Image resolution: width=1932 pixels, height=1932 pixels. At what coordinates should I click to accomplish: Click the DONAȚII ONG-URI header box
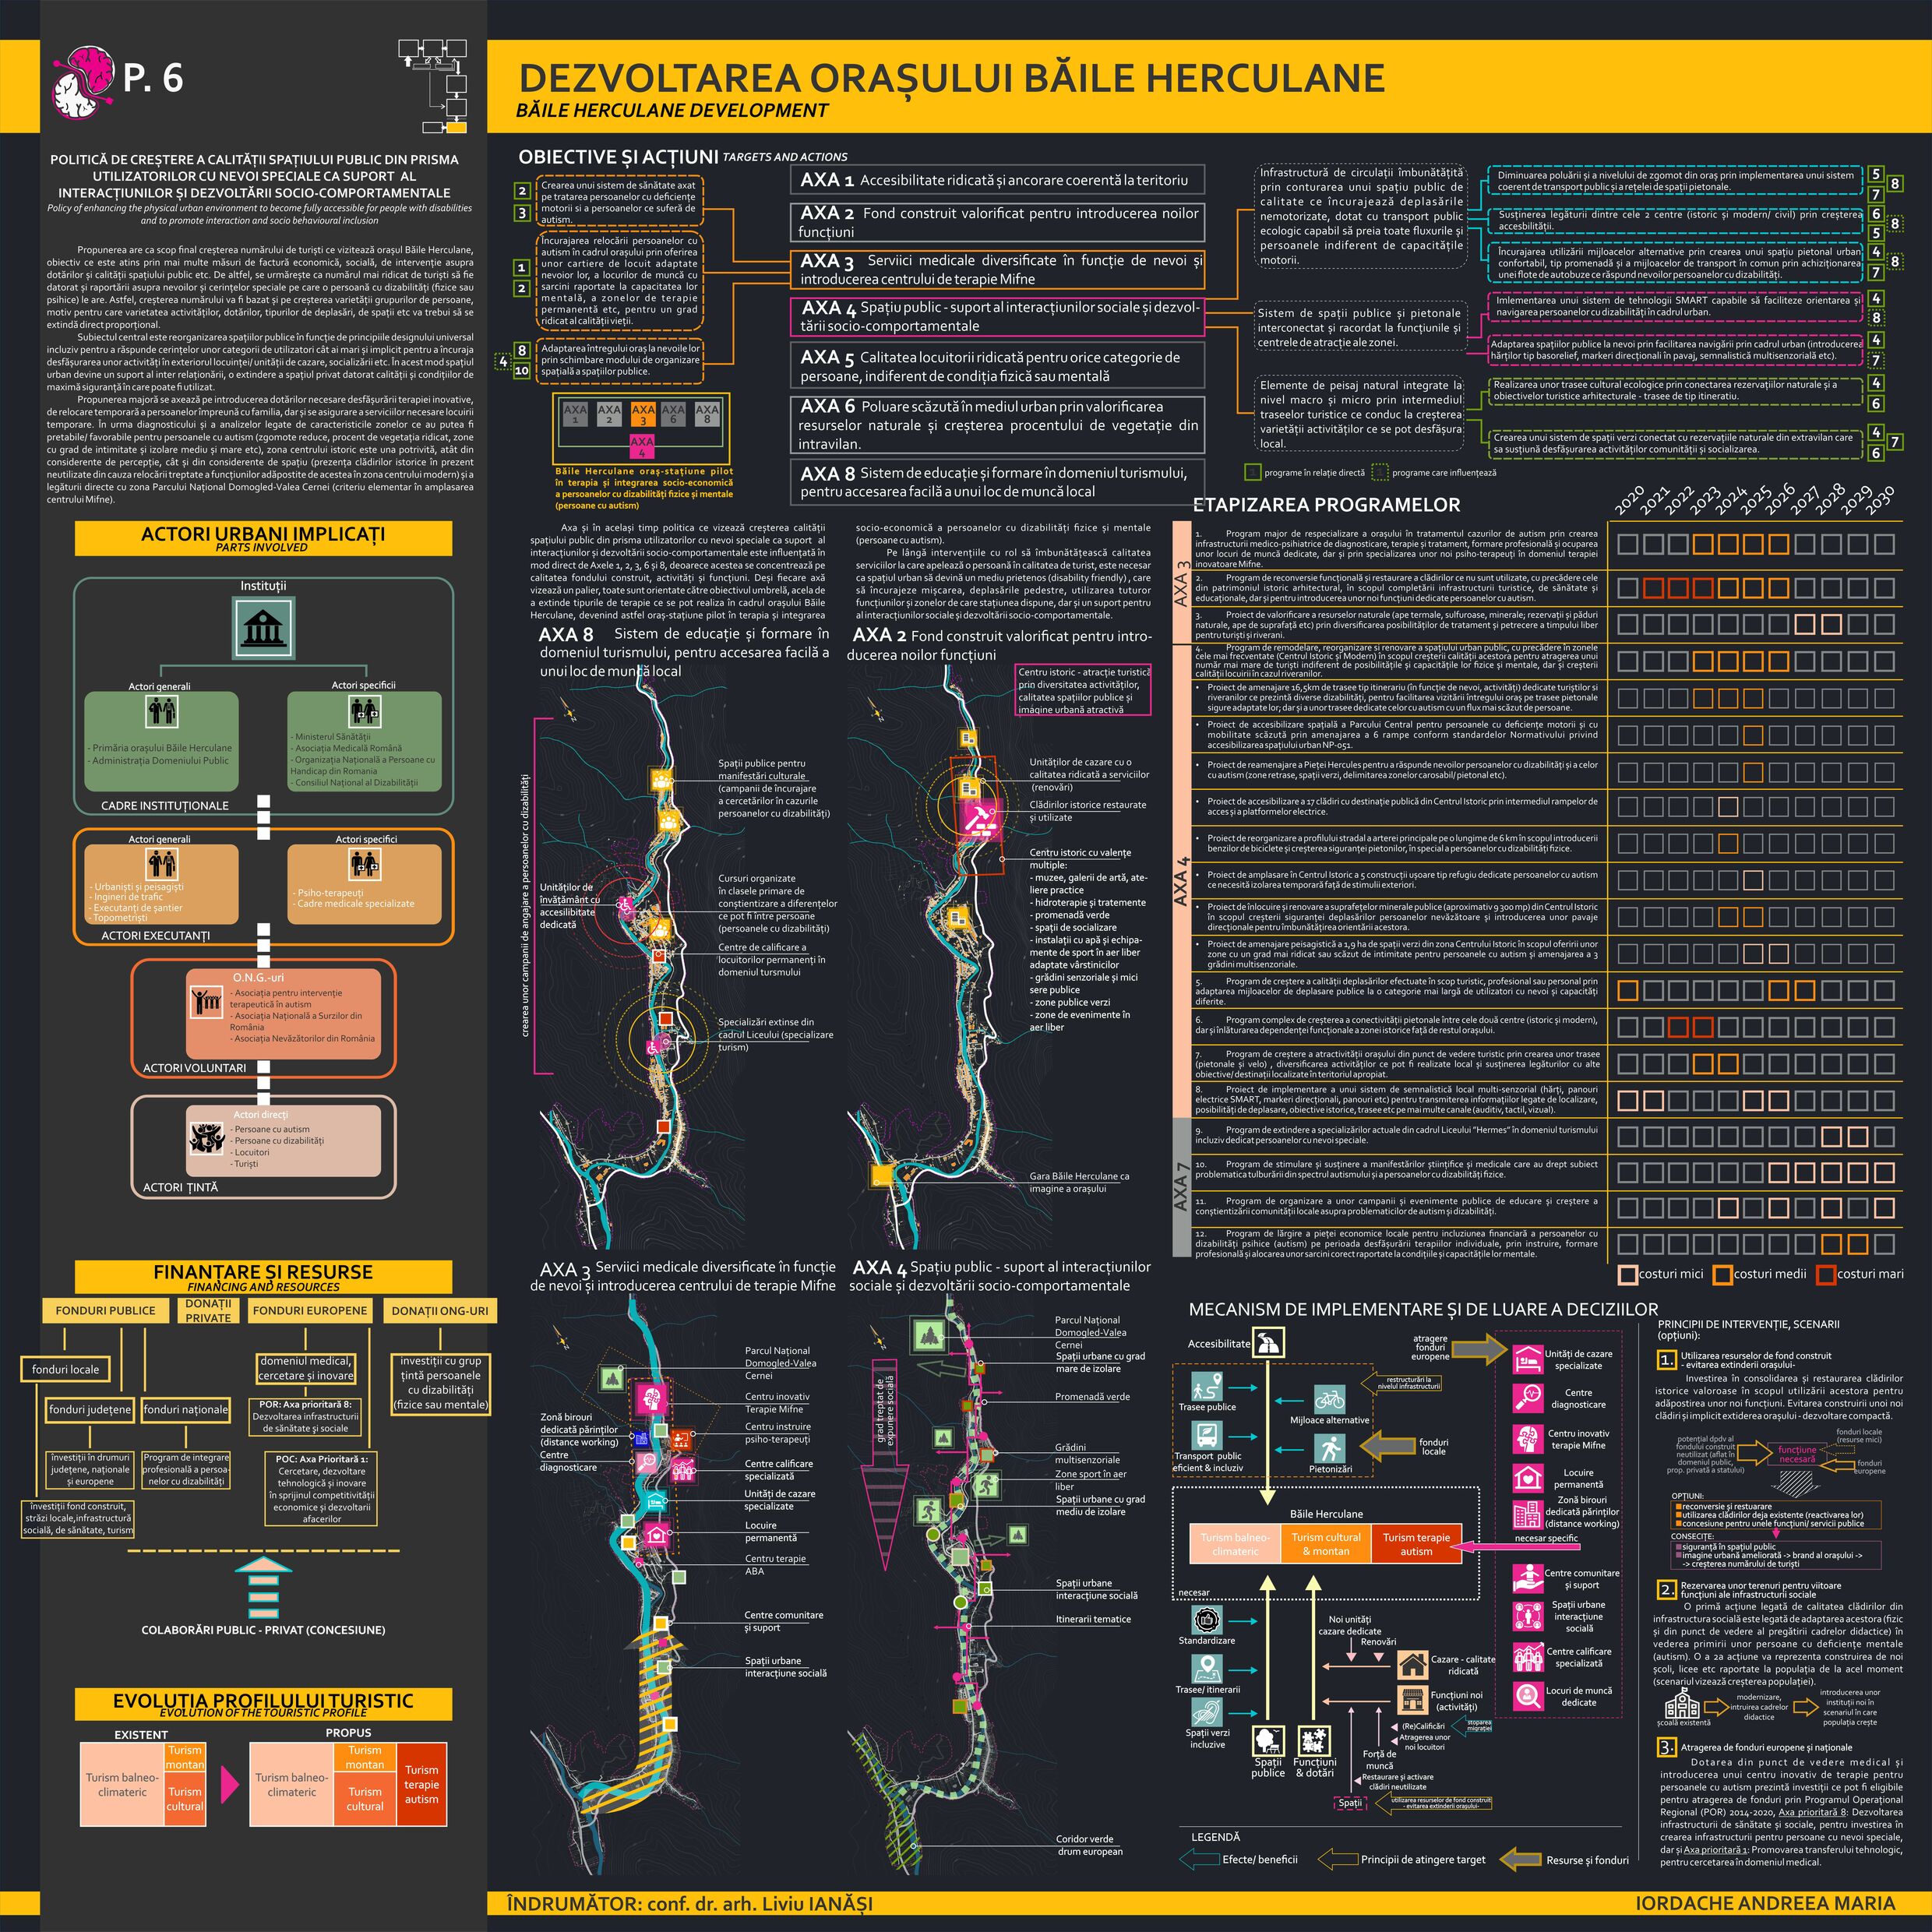point(440,1310)
